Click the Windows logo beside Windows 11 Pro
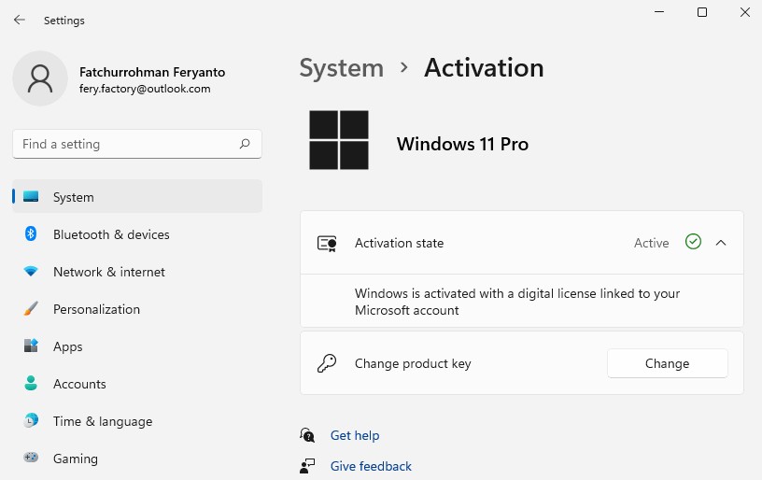This screenshot has height=480, width=762. coord(339,140)
